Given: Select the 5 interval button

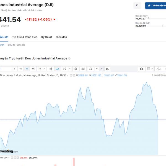Looking at the screenshot, I should click(x=15, y=69).
